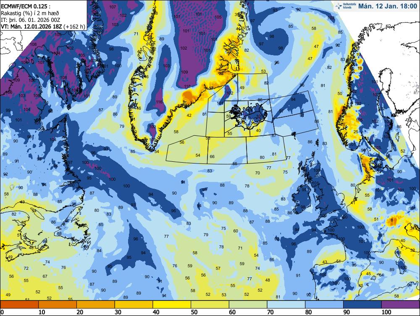
Task: Click the 'Mán. 12 Jan. 18:00' timestamp
Action: click(x=388, y=6)
